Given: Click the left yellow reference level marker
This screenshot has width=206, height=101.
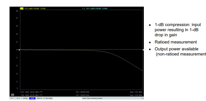Looking at the screenshot, I should point(20,50).
